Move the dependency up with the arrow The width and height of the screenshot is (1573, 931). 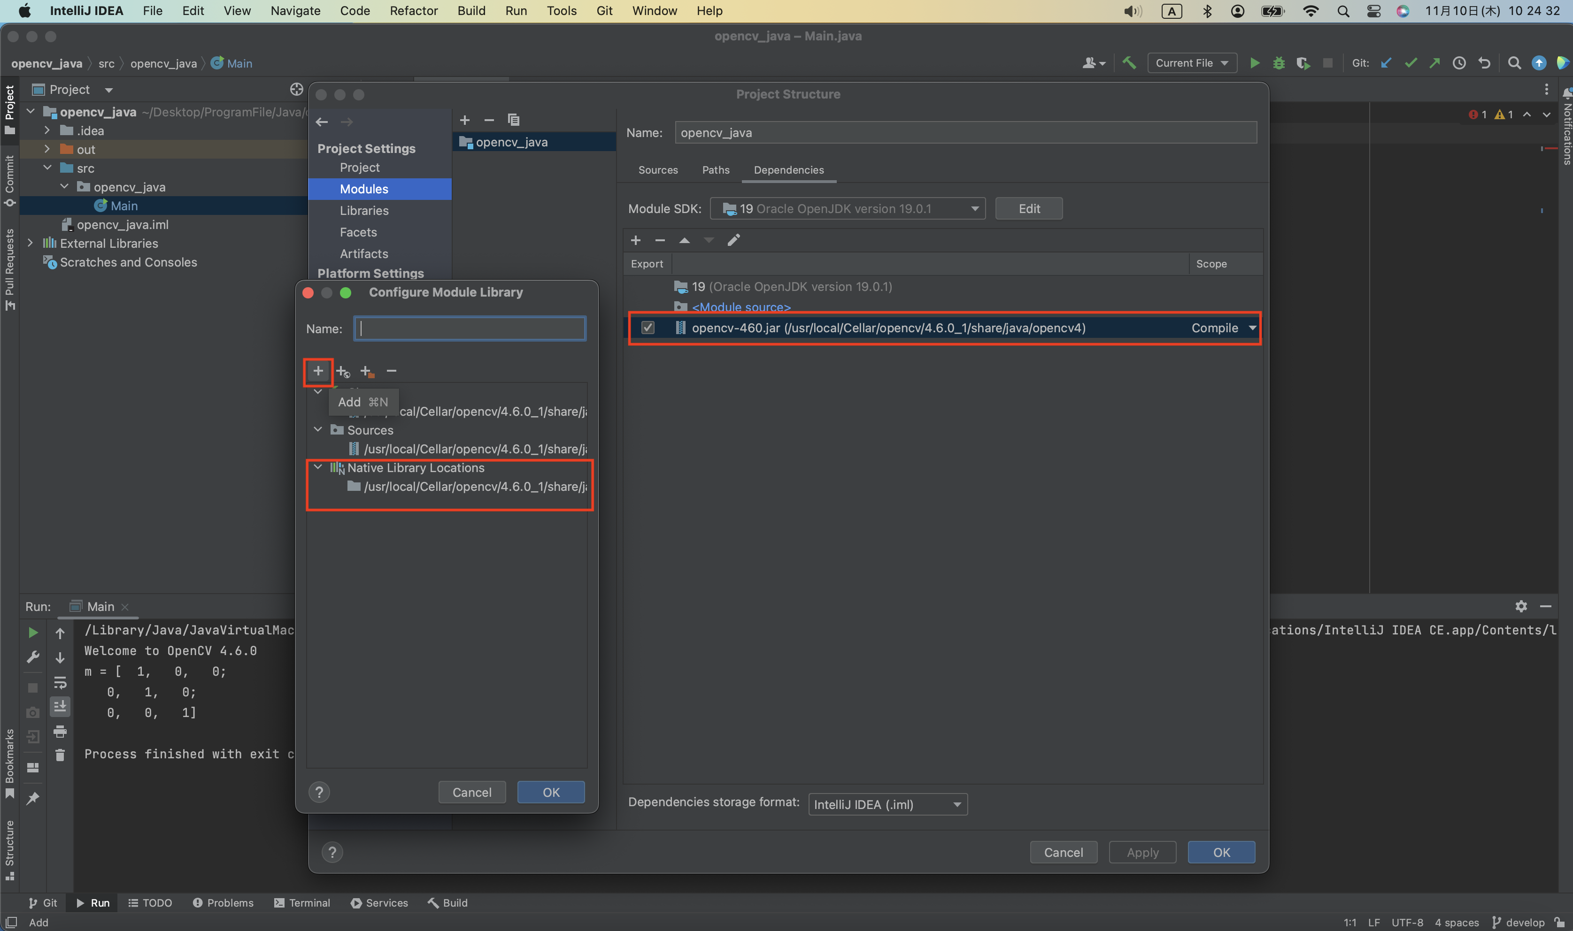coord(684,240)
